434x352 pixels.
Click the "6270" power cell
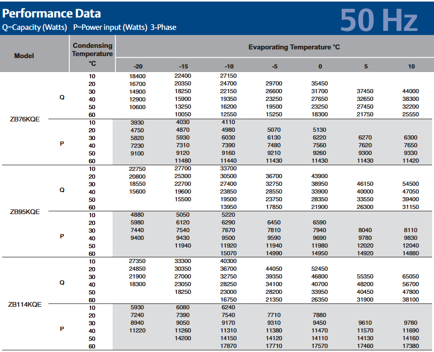point(365,137)
